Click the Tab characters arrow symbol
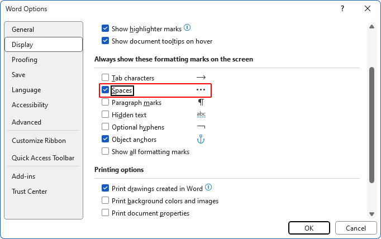The width and height of the screenshot is (381, 239). (201, 78)
